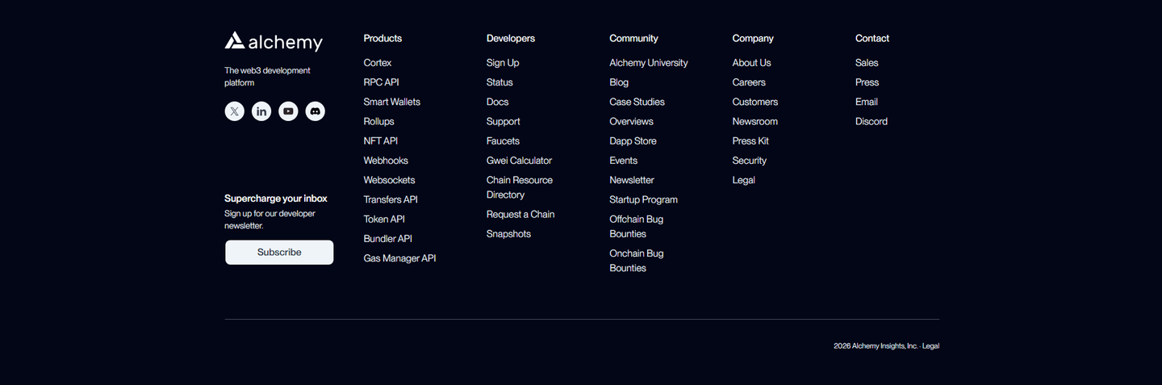Click the Subscribe button
The height and width of the screenshot is (385, 1162).
[x=279, y=252]
